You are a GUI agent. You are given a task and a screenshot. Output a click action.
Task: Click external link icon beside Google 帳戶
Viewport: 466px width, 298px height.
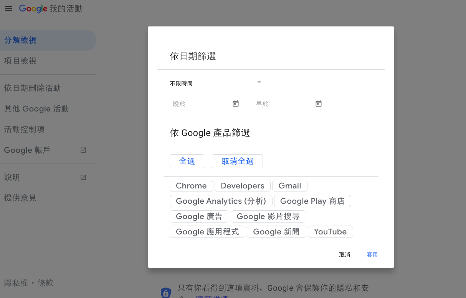click(83, 150)
